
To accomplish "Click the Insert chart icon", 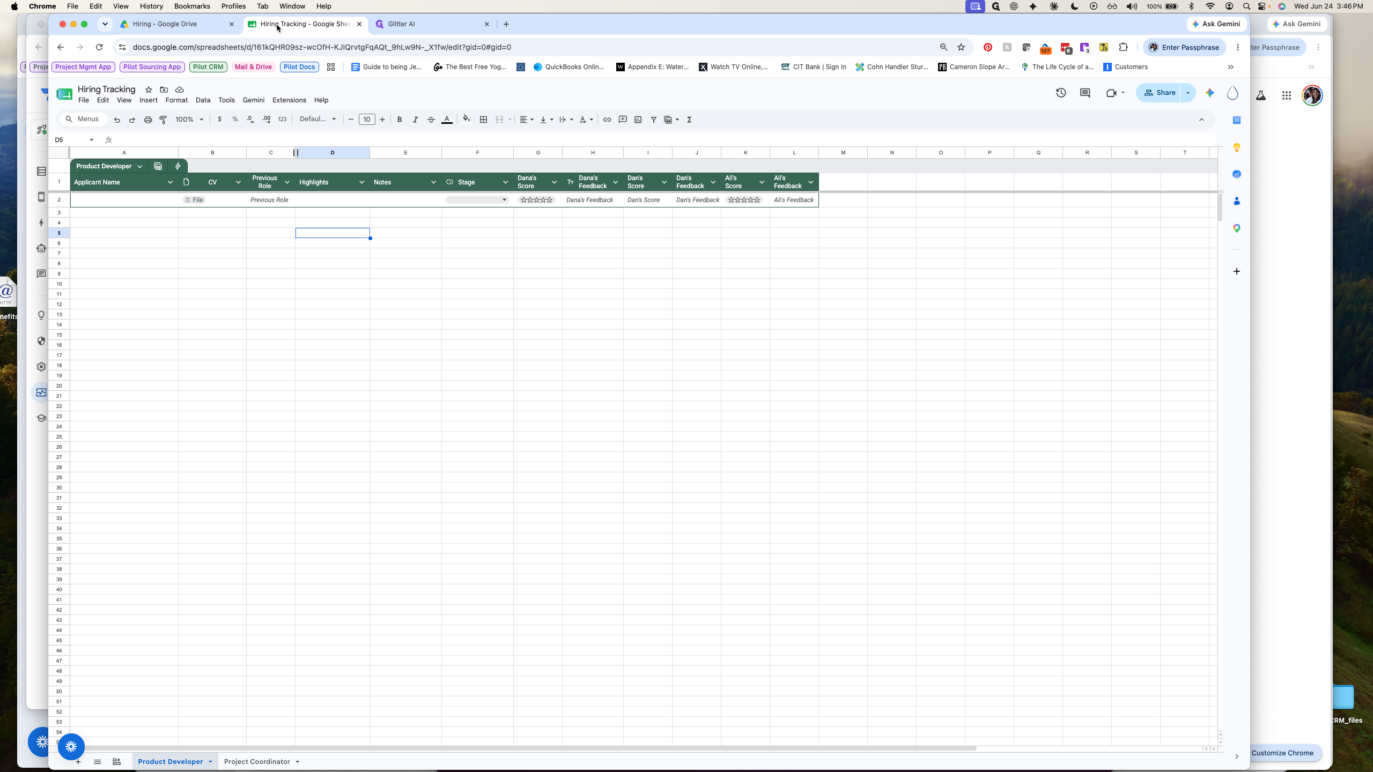I will tap(638, 120).
